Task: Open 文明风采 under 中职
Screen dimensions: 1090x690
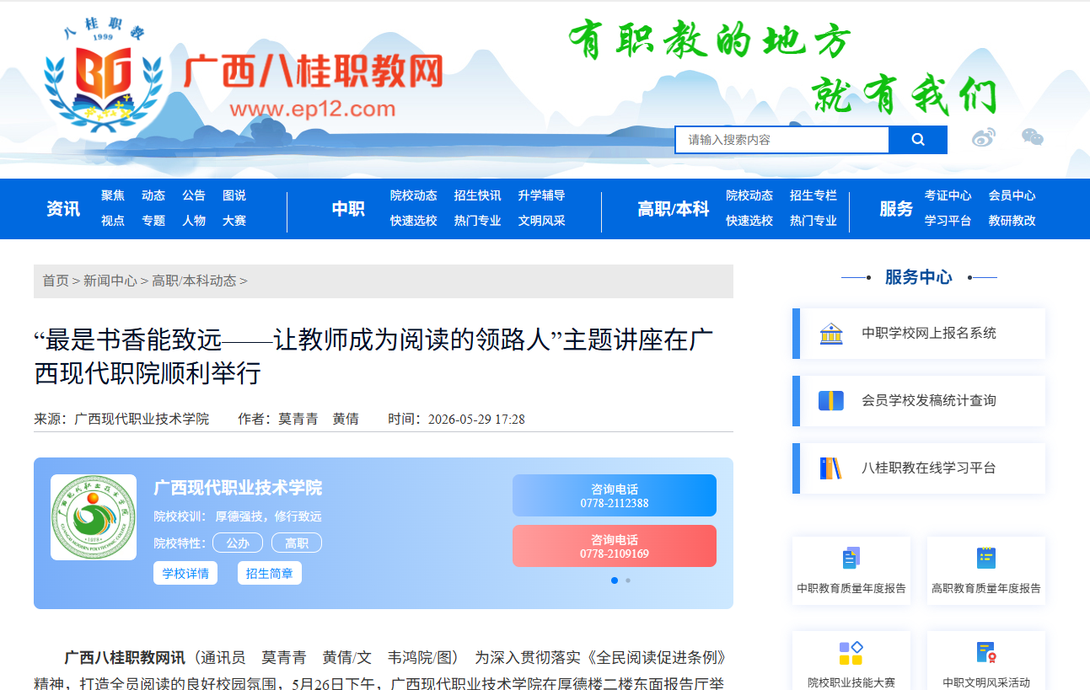Action: 542,221
